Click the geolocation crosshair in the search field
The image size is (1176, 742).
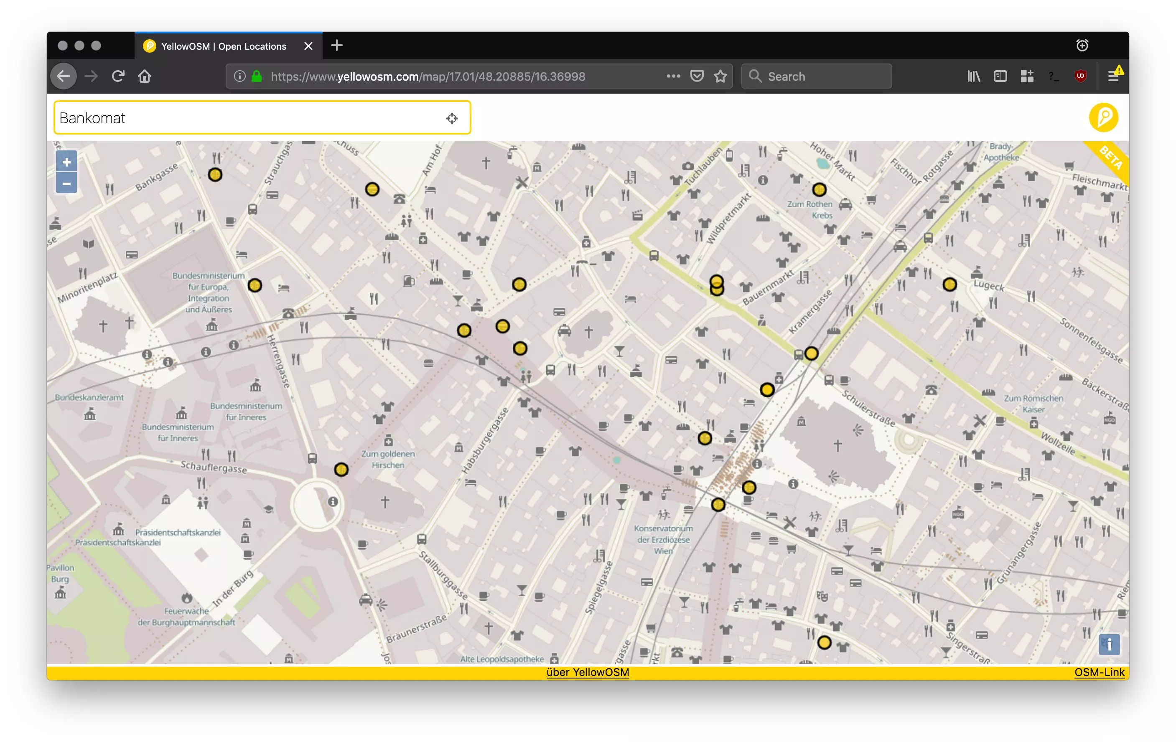(x=452, y=118)
